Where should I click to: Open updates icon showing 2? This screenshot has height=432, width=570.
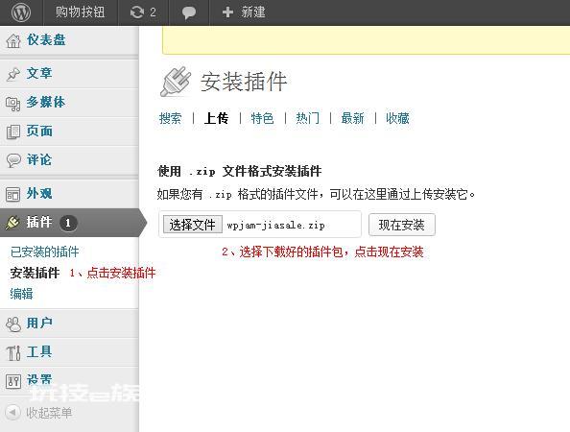point(137,12)
